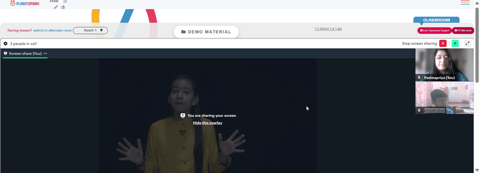This screenshot has width=480, height=173.
Task: Select the Classroom tab
Action: tap(436, 20)
